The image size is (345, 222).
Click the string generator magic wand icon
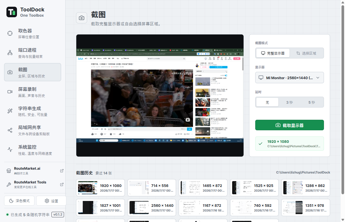(10, 111)
